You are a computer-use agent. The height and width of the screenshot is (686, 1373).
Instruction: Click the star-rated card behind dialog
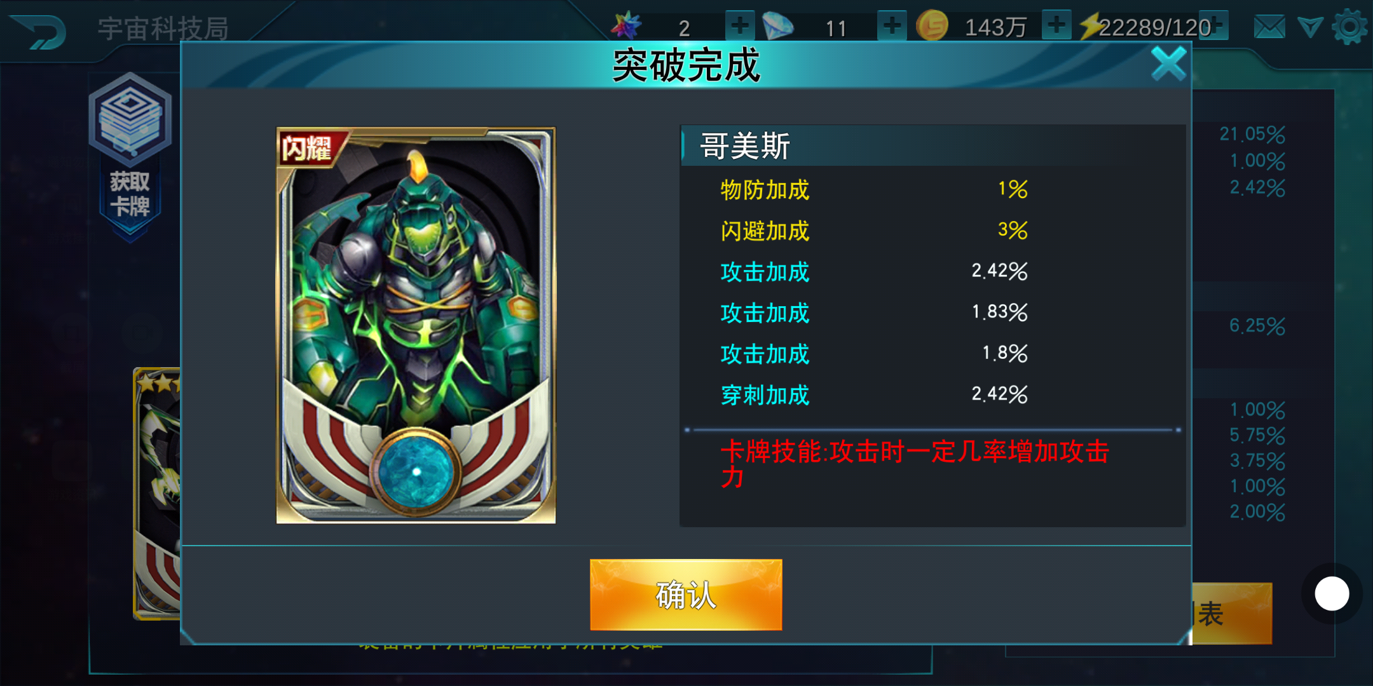pos(157,494)
